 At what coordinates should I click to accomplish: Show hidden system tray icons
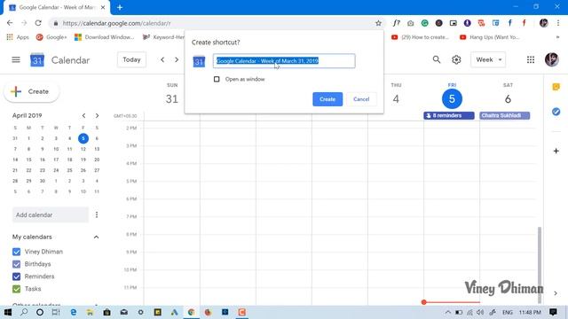tap(447, 312)
